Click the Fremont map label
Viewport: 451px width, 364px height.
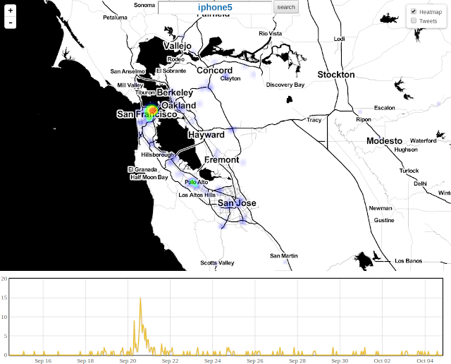tap(221, 159)
